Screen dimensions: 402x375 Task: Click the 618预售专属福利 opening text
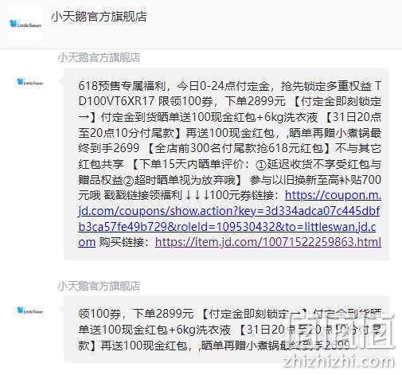pos(122,86)
